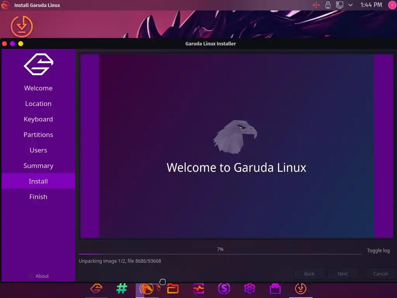
Task: Open the FireDragon browser icon in dock
Action: tap(147, 288)
